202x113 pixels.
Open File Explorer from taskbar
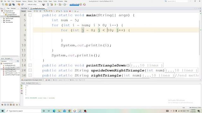(59, 111)
